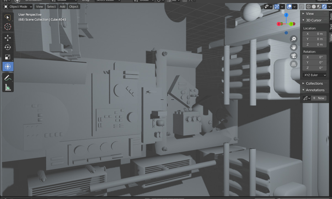Image resolution: width=332 pixels, height=199 pixels.
Task: Click New annotation button
Action: coord(319,98)
